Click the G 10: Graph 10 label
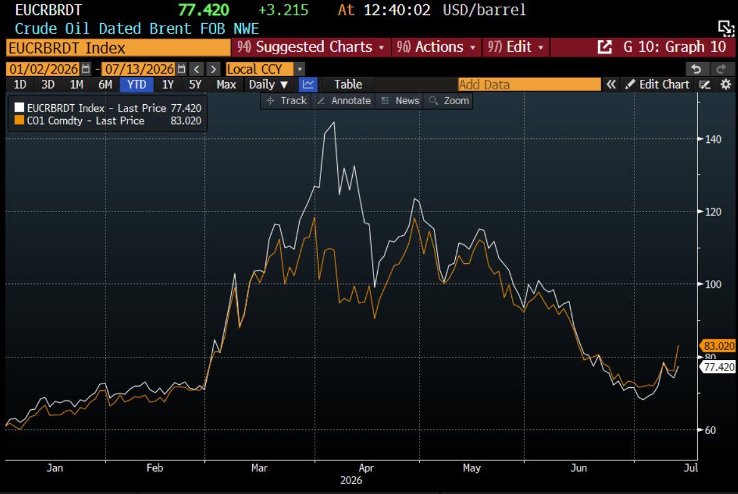738x494 pixels. [x=674, y=47]
